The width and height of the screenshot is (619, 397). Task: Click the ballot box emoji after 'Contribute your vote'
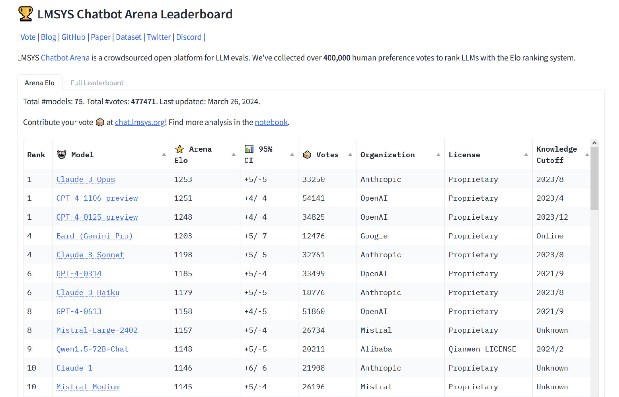tap(100, 122)
